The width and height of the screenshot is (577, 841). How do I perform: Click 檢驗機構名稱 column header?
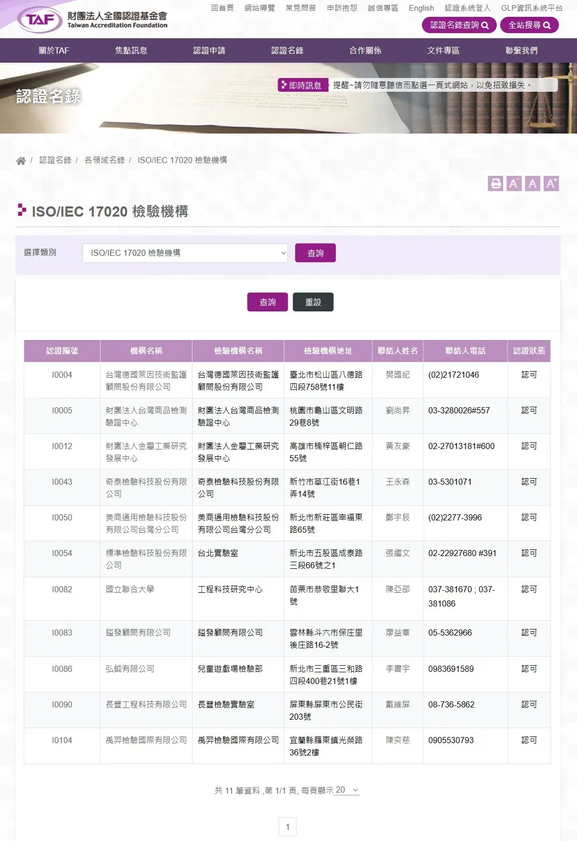tap(238, 351)
